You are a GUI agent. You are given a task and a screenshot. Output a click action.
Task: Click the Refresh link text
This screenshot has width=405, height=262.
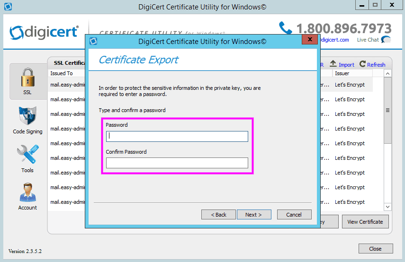(376, 65)
